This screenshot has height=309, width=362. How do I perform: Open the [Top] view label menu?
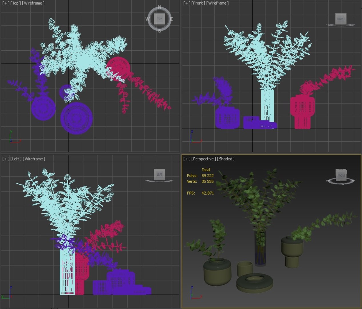tap(15, 3)
